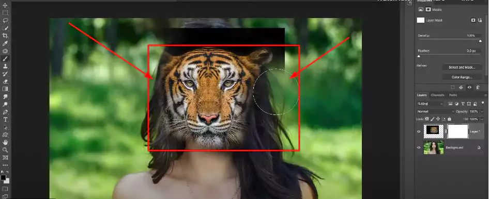Open the Fill dropdown arrow
The height and width of the screenshot is (199, 489).
pyautogui.click(x=482, y=119)
